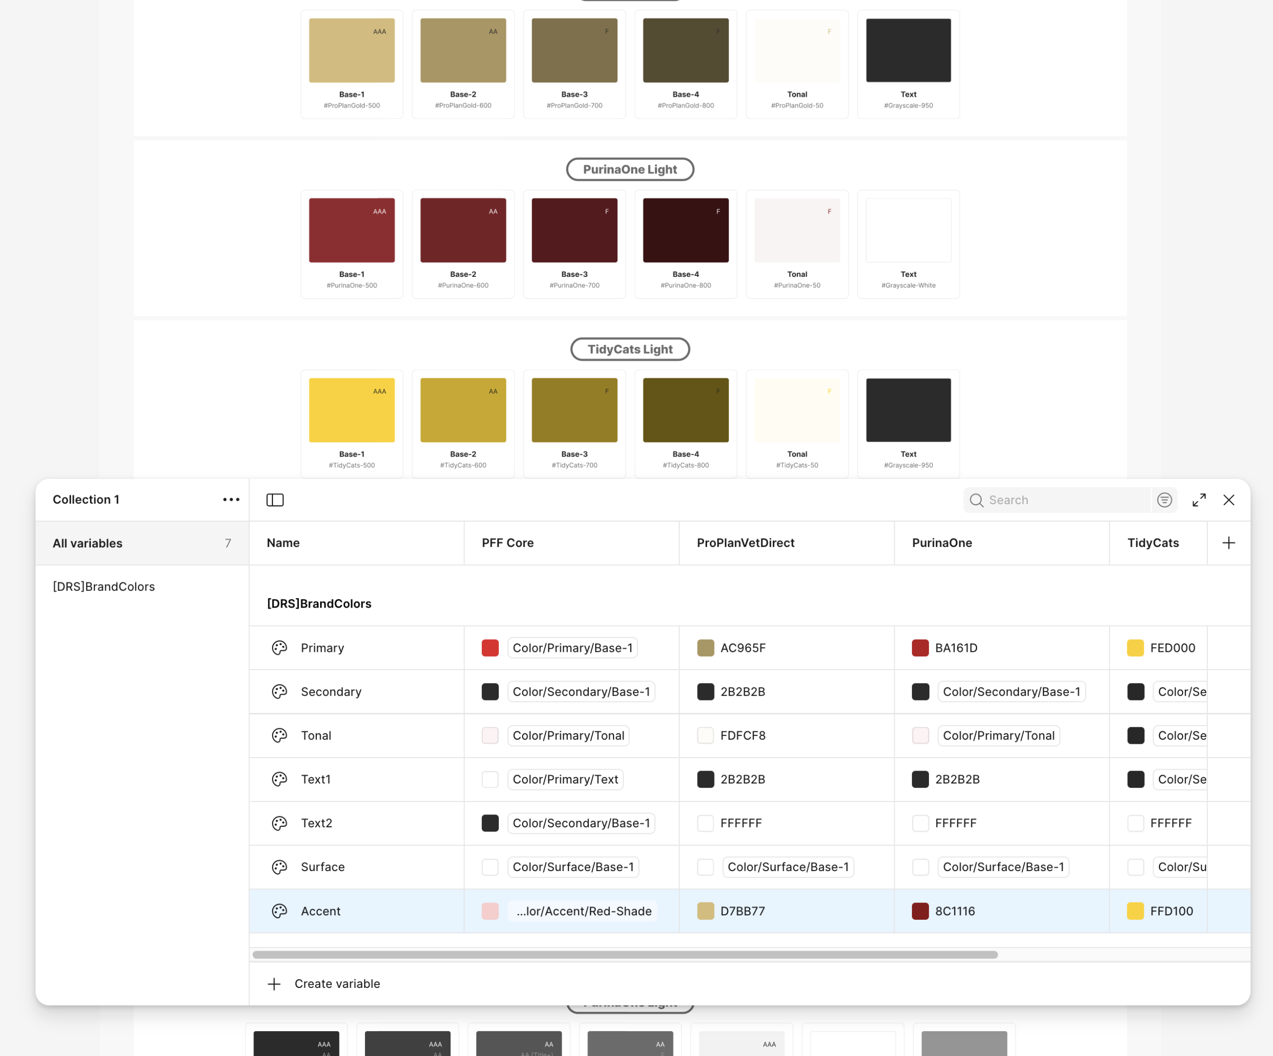Click the palette icon beside Tonal
This screenshot has width=1273, height=1056.
(x=279, y=735)
